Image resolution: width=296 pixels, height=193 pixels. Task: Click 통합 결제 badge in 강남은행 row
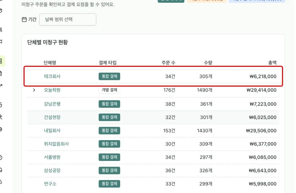pos(109,104)
